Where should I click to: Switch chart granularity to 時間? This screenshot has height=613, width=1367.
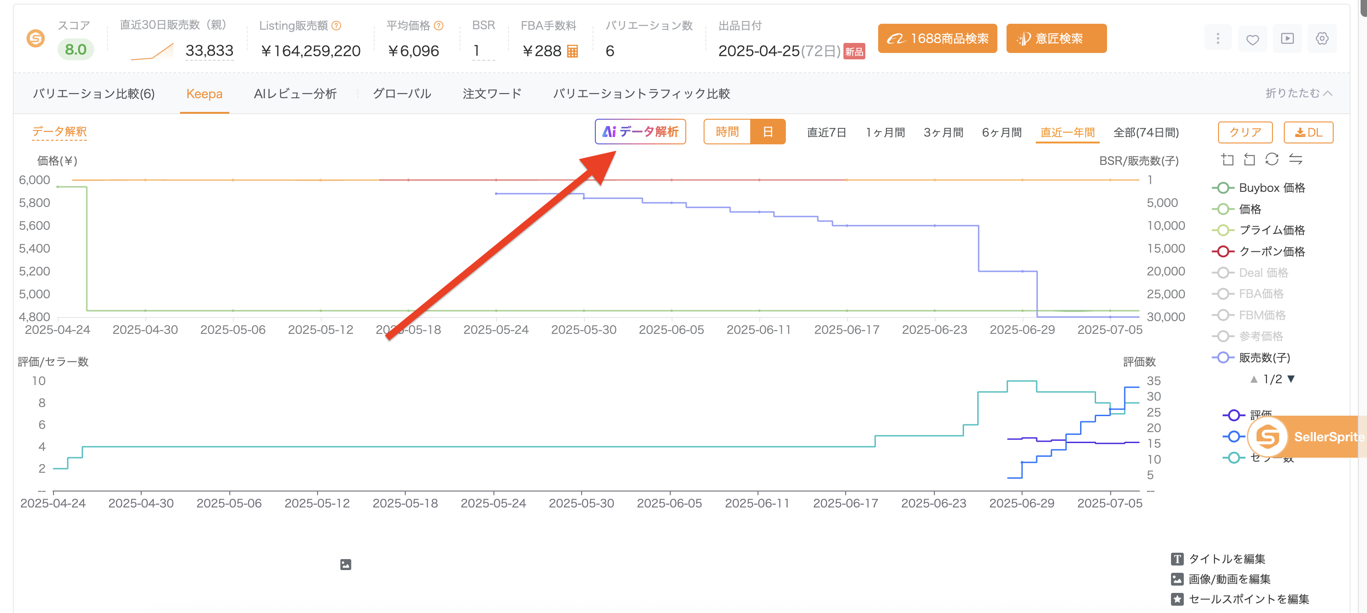(727, 132)
